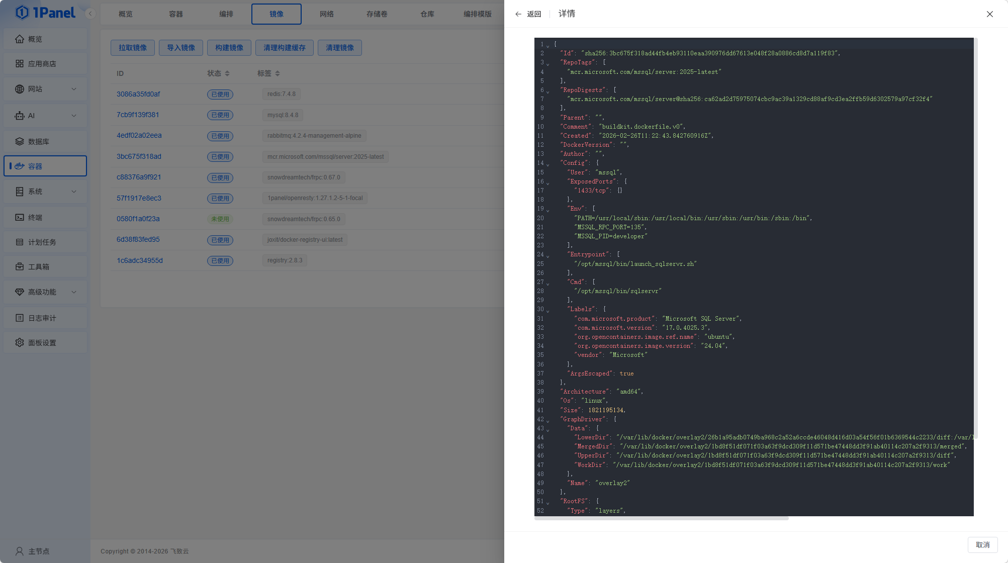The height and width of the screenshot is (563, 1008).
Task: Click the code editor horizontal scrollbar
Action: pos(661,518)
